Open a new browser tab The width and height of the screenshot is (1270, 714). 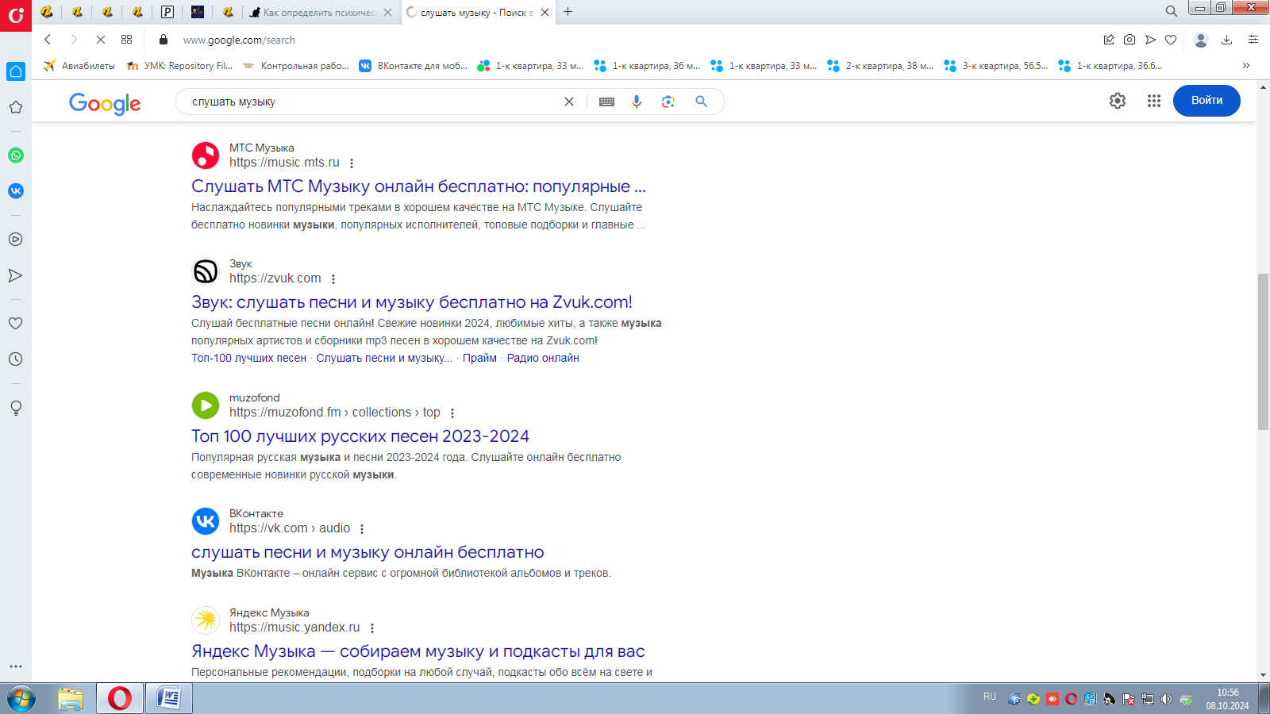pos(568,12)
